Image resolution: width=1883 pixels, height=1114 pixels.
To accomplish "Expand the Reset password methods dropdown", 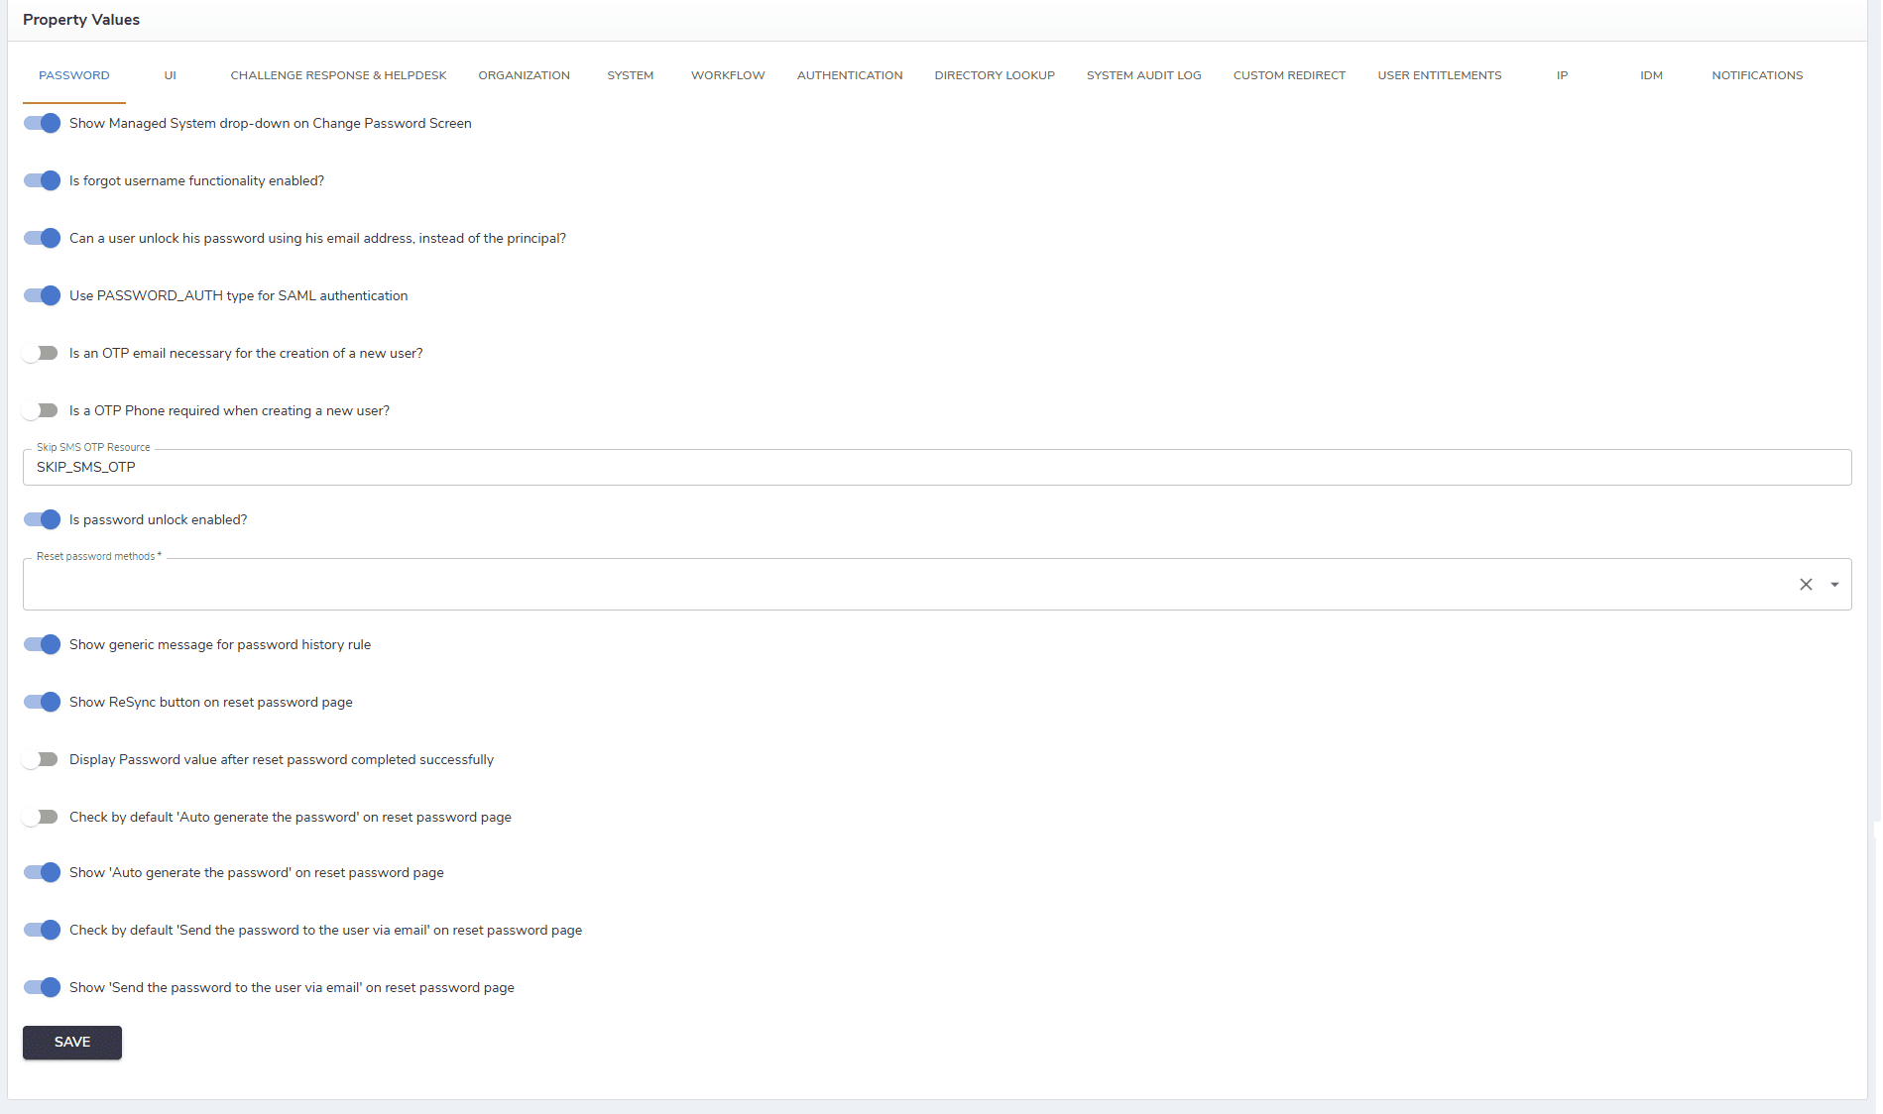I will [x=1834, y=585].
